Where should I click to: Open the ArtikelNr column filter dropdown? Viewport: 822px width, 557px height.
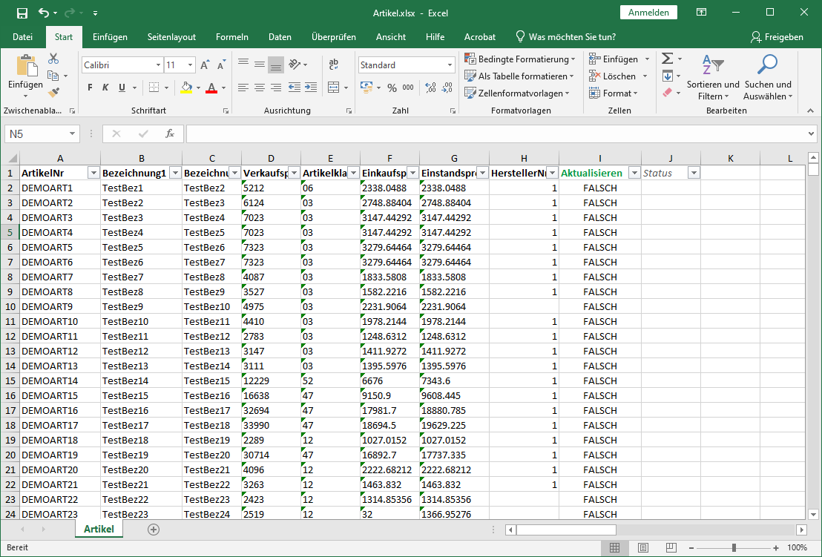tap(93, 172)
